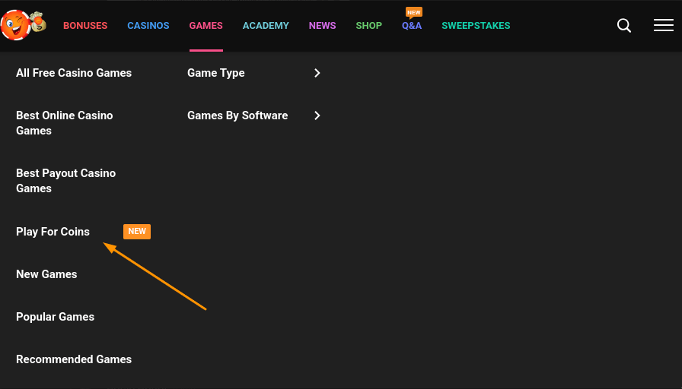The width and height of the screenshot is (682, 389).
Task: Open the Casinos menu
Action: [x=148, y=26]
